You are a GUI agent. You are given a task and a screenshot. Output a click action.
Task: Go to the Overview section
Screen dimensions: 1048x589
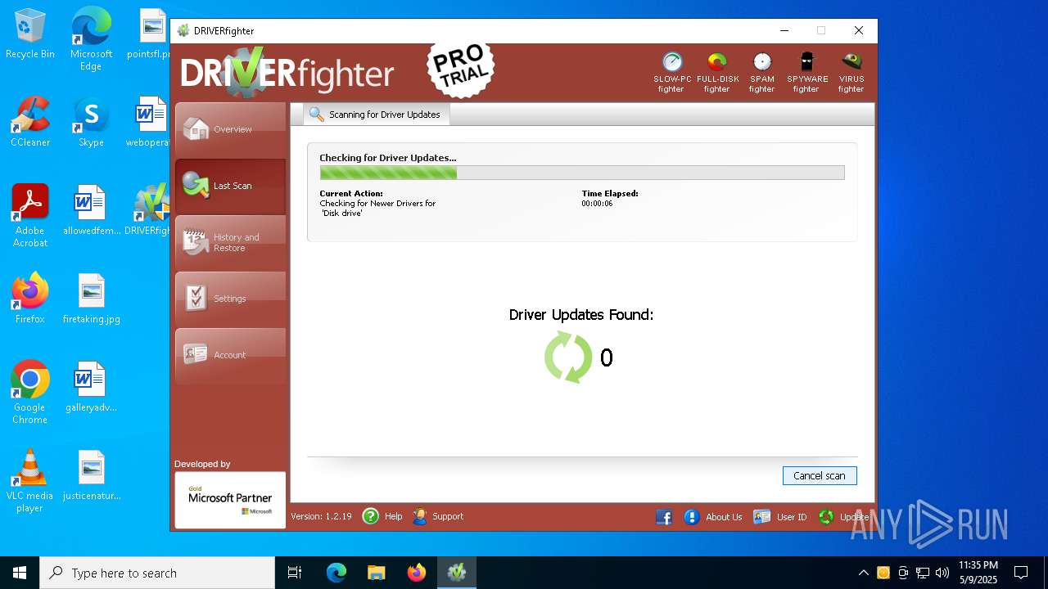coord(230,129)
